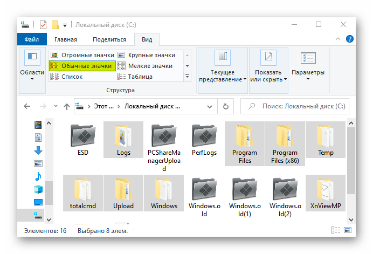This screenshot has width=373, height=254.
Task: Open the ESD folder icon
Action: point(83,135)
